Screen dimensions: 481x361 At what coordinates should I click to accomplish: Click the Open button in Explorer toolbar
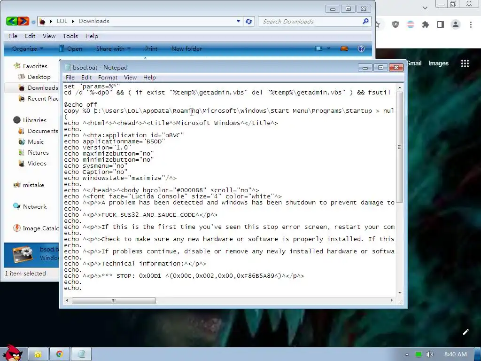[70, 48]
